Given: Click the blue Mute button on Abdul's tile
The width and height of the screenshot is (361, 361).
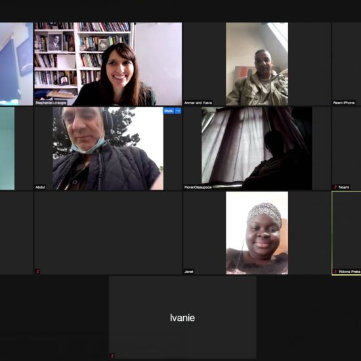Looking at the screenshot, I should (168, 111).
